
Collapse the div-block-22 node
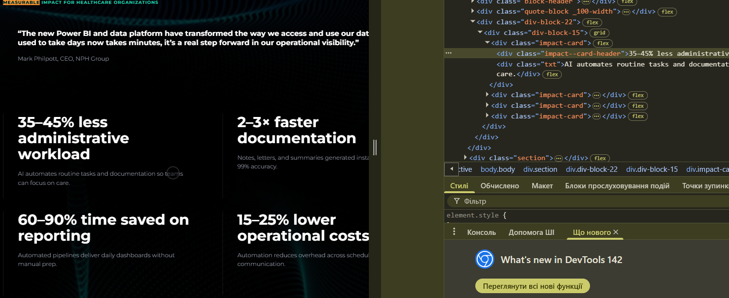(473, 22)
